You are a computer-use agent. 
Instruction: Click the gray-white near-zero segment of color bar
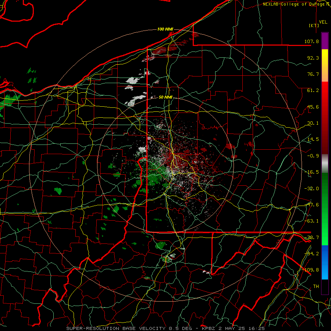(325, 164)
